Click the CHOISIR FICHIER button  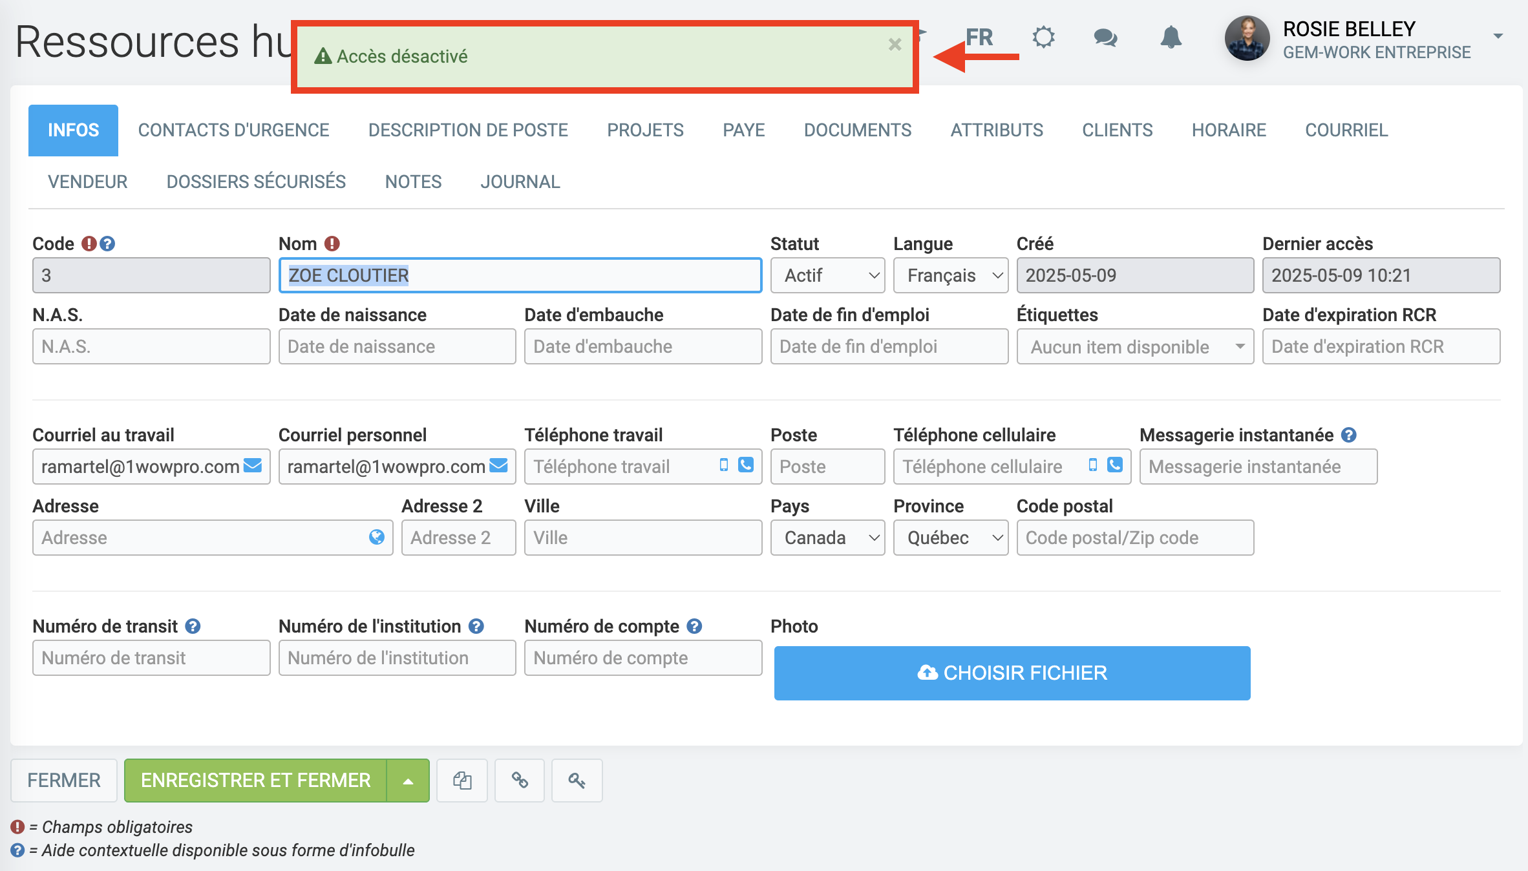tap(1012, 673)
